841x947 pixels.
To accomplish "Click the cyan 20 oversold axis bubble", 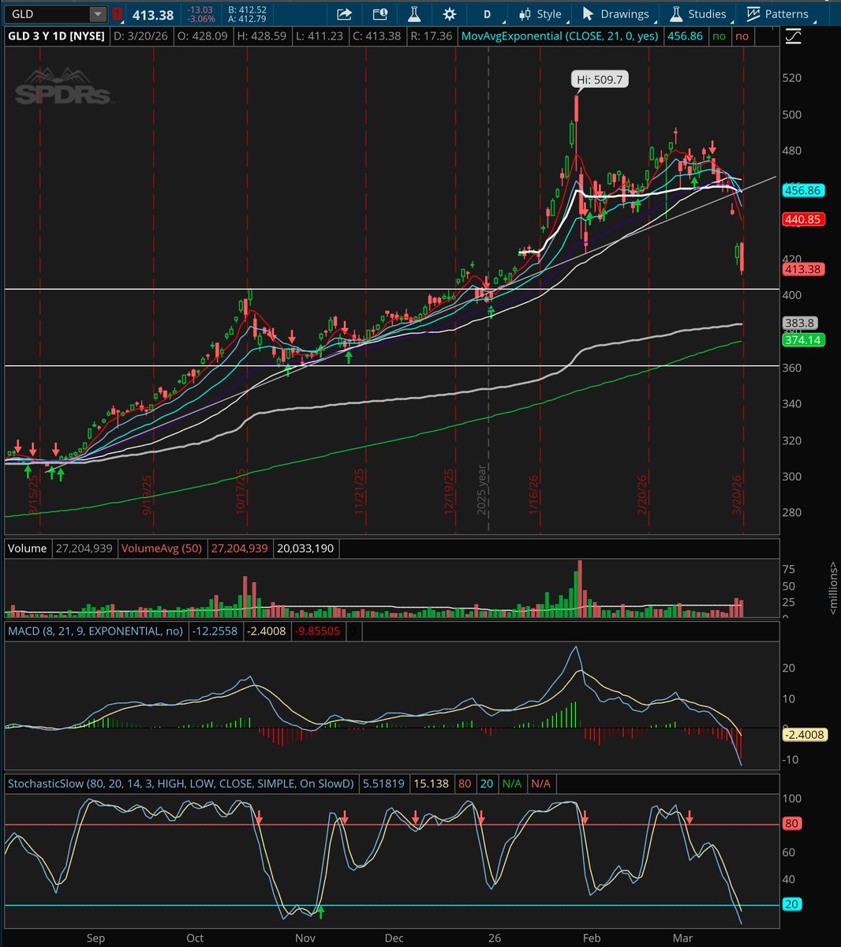I will point(792,904).
